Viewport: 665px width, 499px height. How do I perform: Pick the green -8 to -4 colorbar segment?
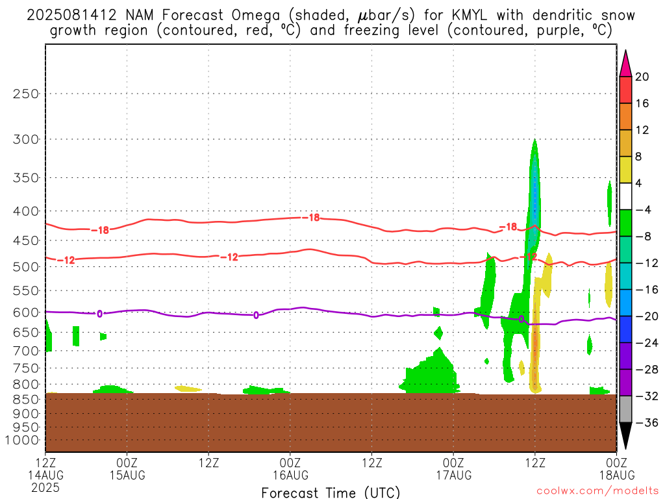point(625,224)
